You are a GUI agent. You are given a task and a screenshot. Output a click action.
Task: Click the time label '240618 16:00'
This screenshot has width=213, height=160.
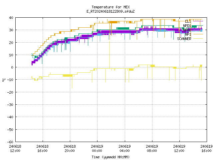(x=42, y=149)
